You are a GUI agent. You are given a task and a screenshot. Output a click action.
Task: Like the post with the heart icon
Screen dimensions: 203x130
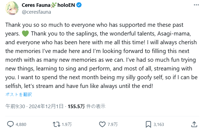[102, 124]
